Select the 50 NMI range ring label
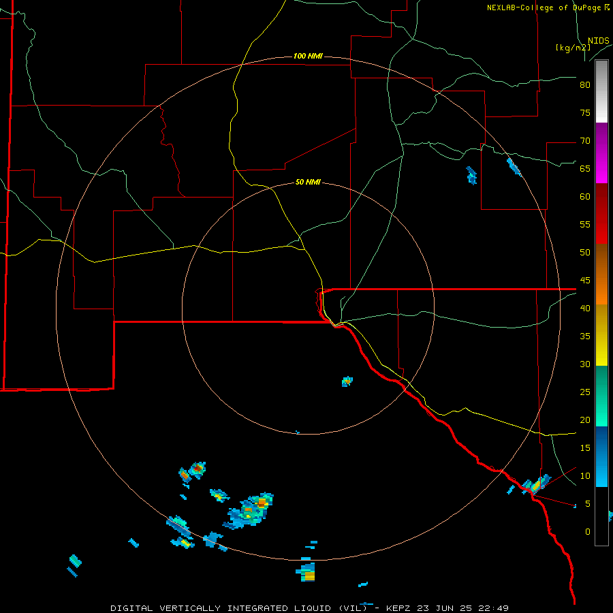This screenshot has height=613, width=613. [308, 182]
